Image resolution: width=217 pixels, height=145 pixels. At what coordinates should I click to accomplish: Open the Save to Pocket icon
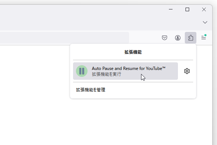165,38
